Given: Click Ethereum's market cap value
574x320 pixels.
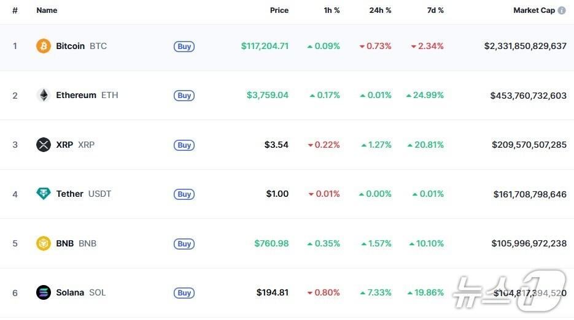Looking at the screenshot, I should pyautogui.click(x=528, y=95).
